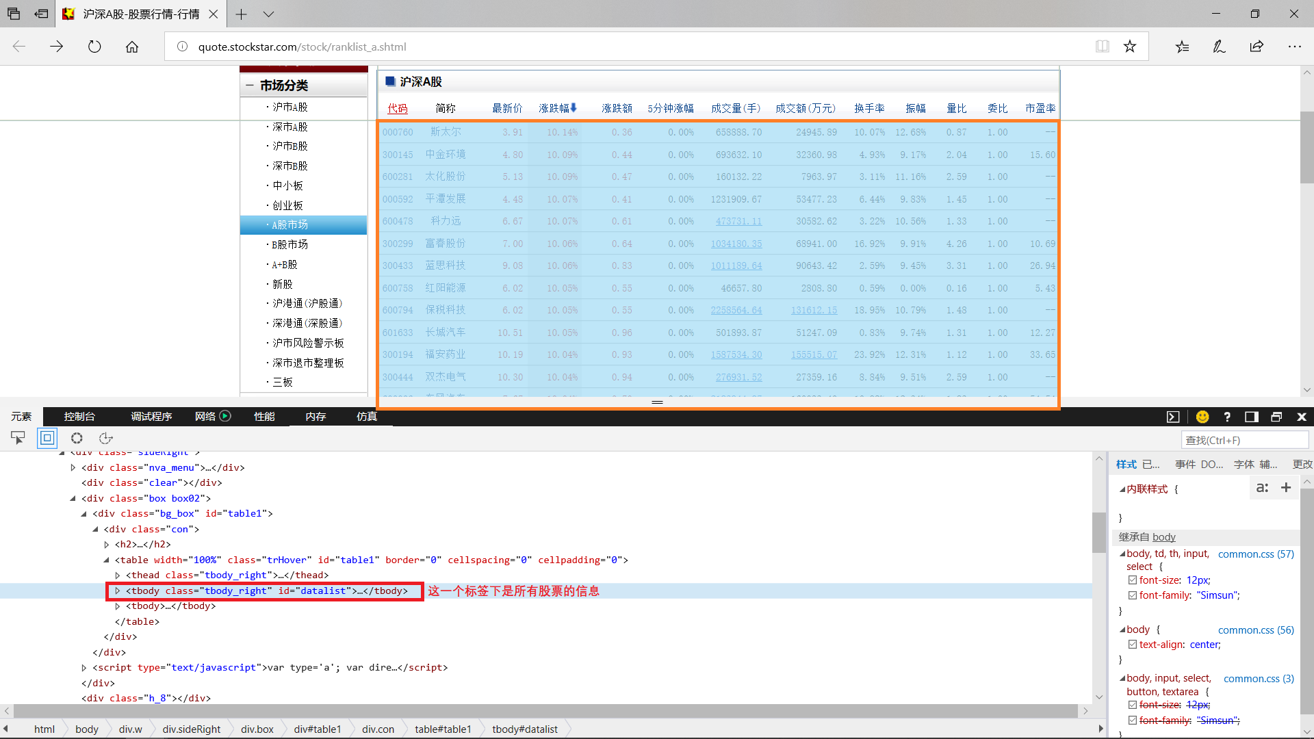
Task: Collapse the inline style rule block
Action: coord(1122,489)
